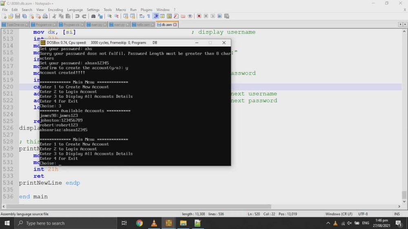Screen dimensions: 408x229
Task: Click the Folder as Workspace icon
Action: pyautogui.click(x=183, y=16)
